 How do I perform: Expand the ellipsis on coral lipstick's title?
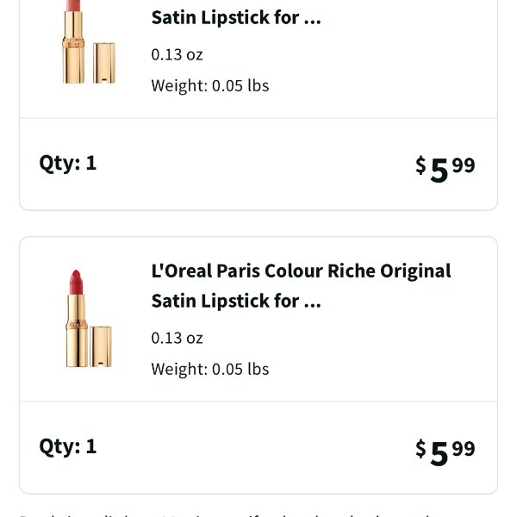312,22
